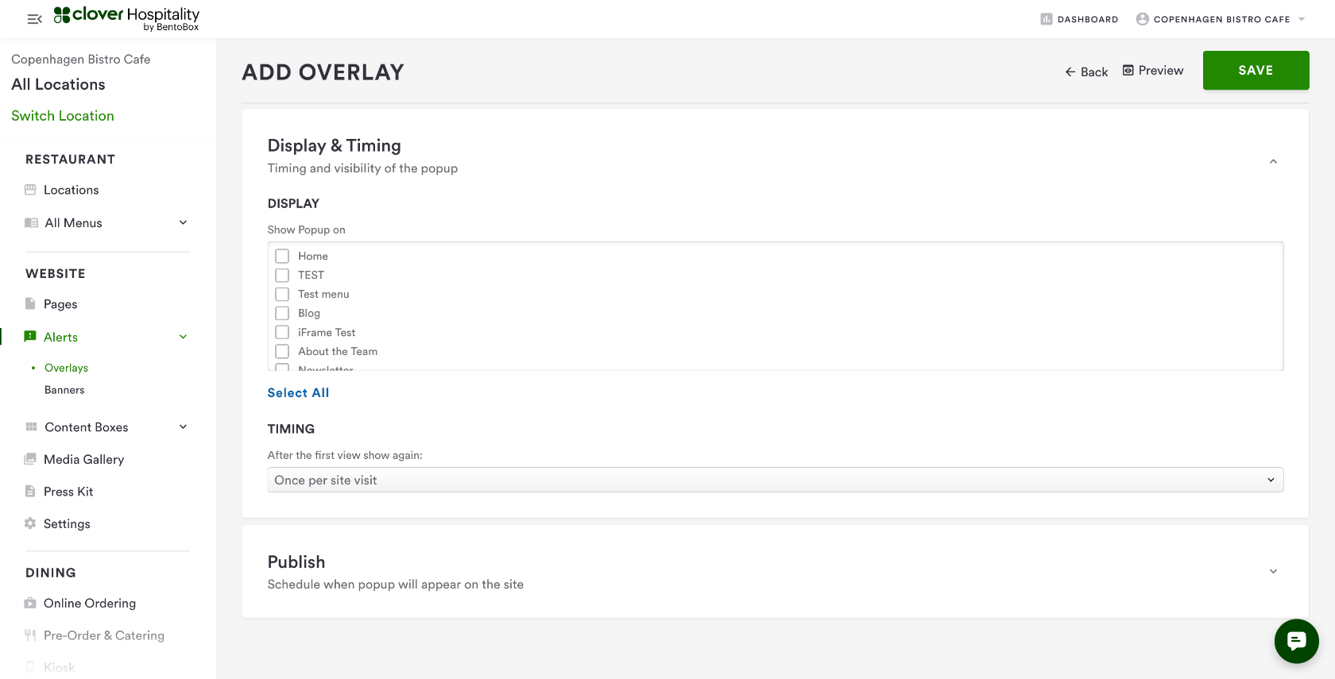Open the Copenhagen Bistro Cafe account menu
1335x679 pixels.
[x=1221, y=19]
